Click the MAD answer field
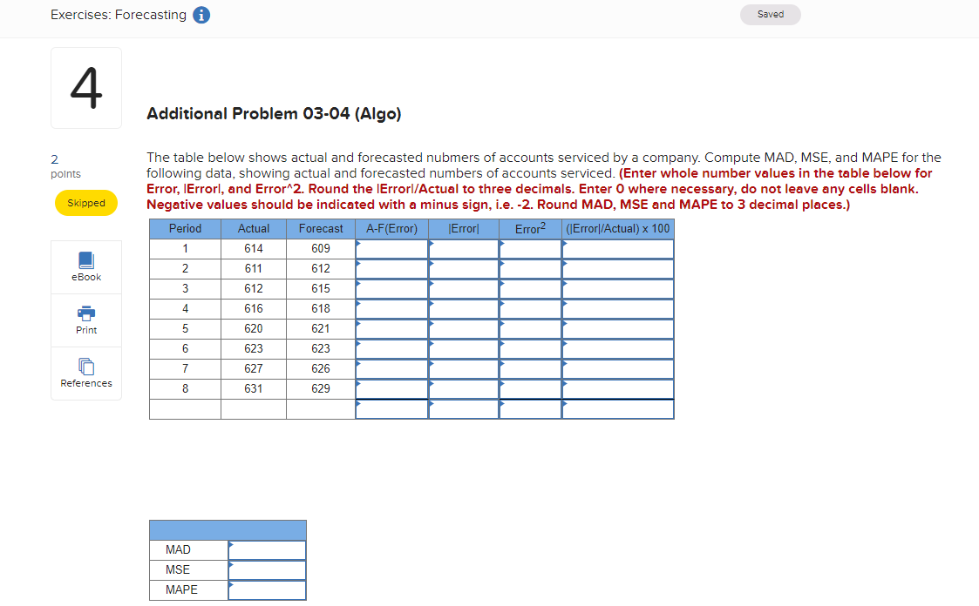 click(267, 549)
